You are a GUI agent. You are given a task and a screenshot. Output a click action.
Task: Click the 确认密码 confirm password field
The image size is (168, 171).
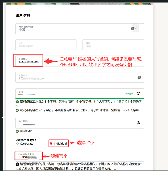80,123
